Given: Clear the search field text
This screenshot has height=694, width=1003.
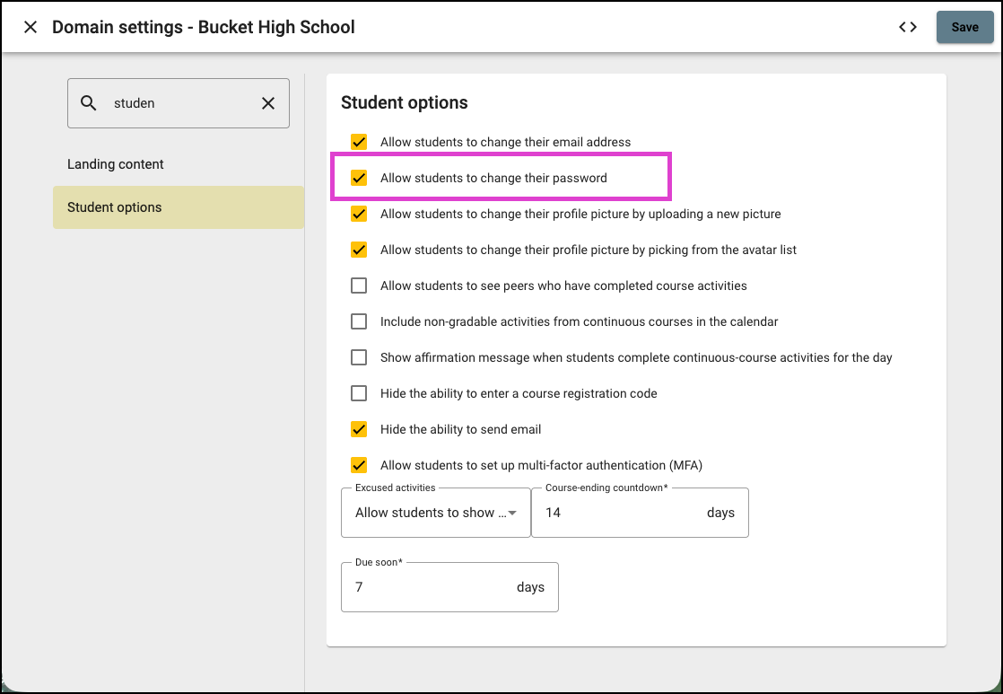Looking at the screenshot, I should (268, 103).
